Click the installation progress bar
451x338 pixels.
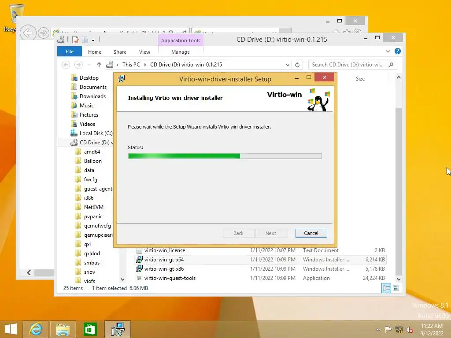pyautogui.click(x=225, y=156)
